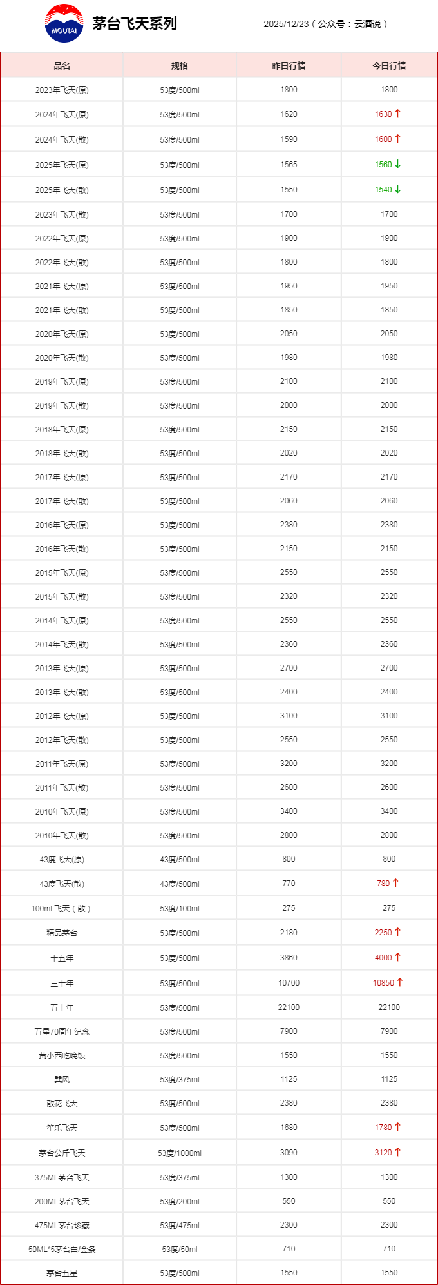Click the up arrow next to 1600
Screen dimensions: 438x1285
coord(398,139)
